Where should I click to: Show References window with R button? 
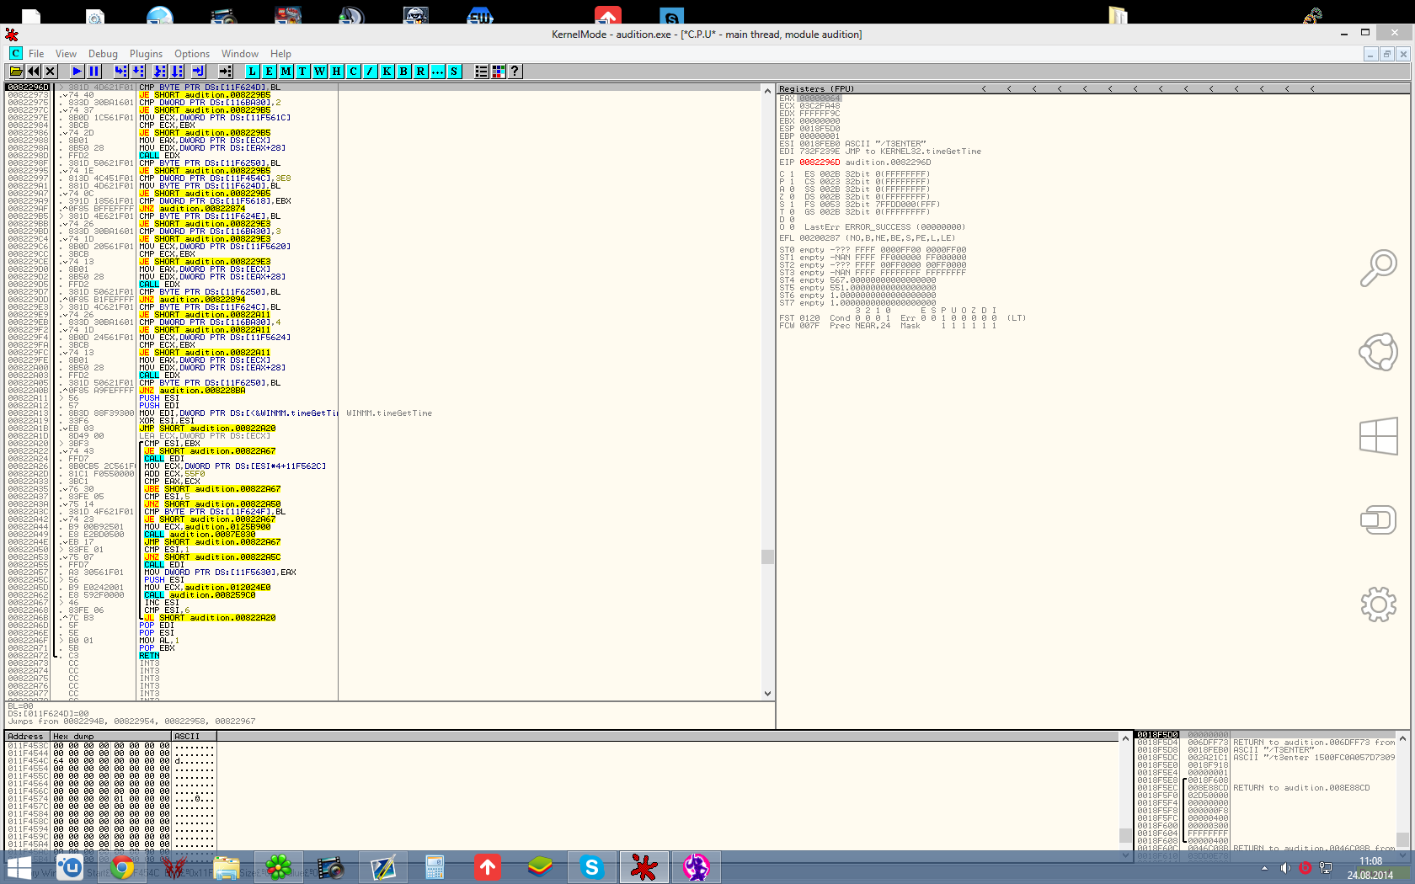(x=420, y=72)
